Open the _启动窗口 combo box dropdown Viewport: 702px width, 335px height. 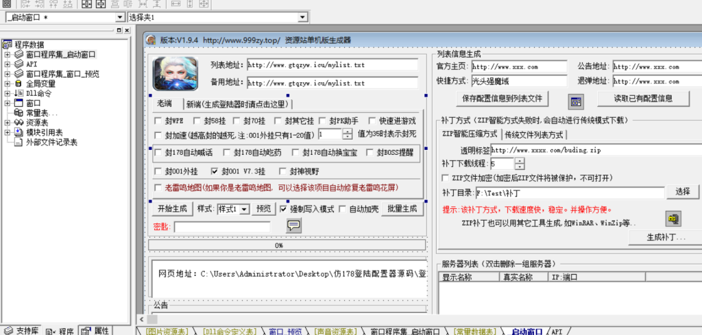coord(119,17)
